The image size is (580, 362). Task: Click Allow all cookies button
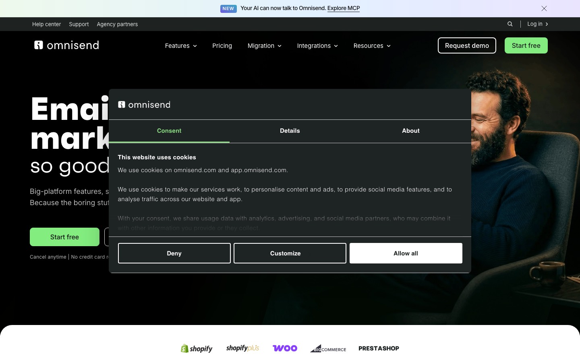[406, 253]
